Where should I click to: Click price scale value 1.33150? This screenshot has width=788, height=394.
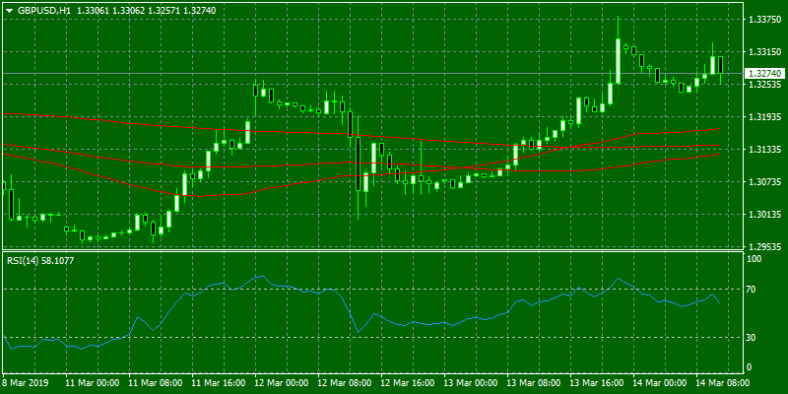pyautogui.click(x=764, y=52)
